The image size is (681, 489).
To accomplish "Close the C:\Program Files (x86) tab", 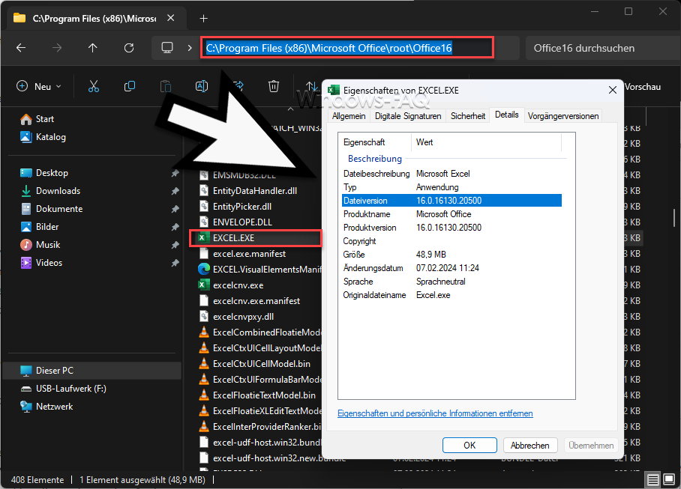I will [x=171, y=18].
